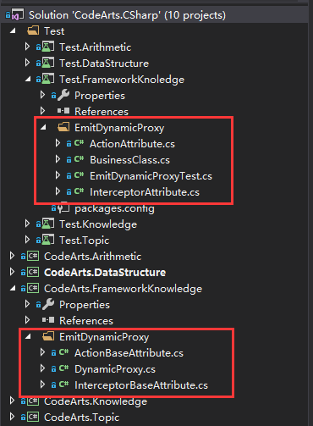Click the wrench icon beside Test.FrameworkKnoledge Properties

click(x=63, y=95)
